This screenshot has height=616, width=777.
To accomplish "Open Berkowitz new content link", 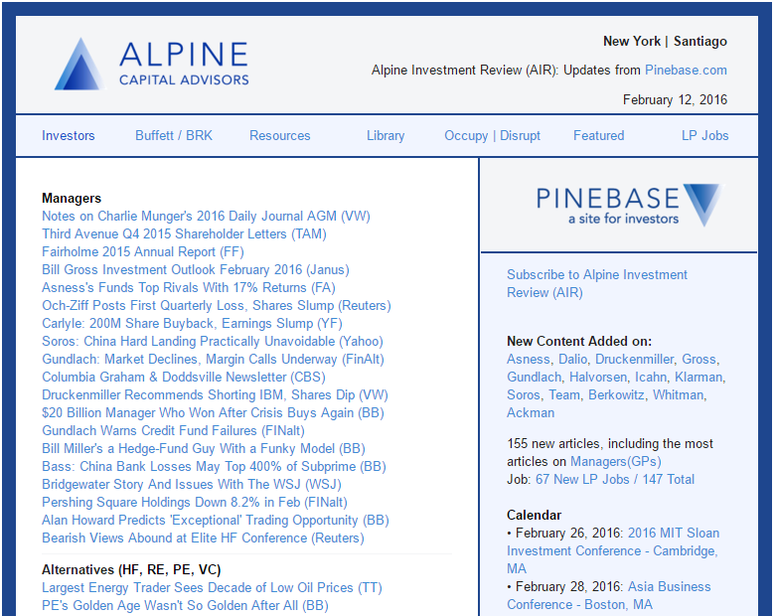I will point(616,394).
